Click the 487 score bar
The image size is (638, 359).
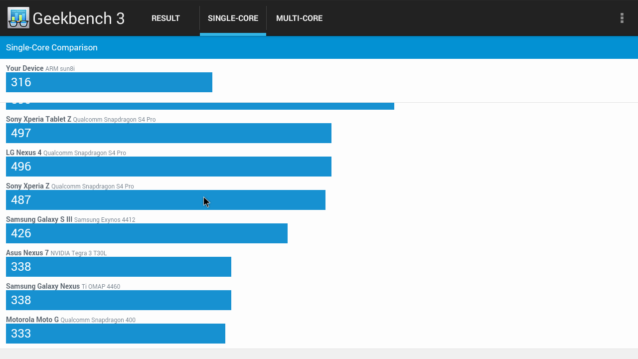coord(165,200)
